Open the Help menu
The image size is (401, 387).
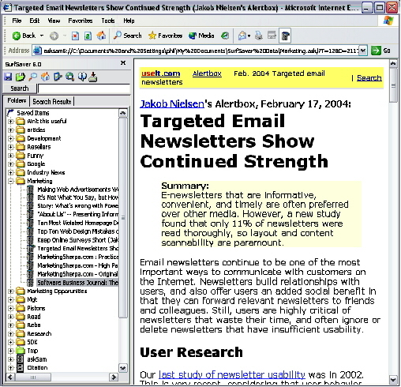point(129,21)
